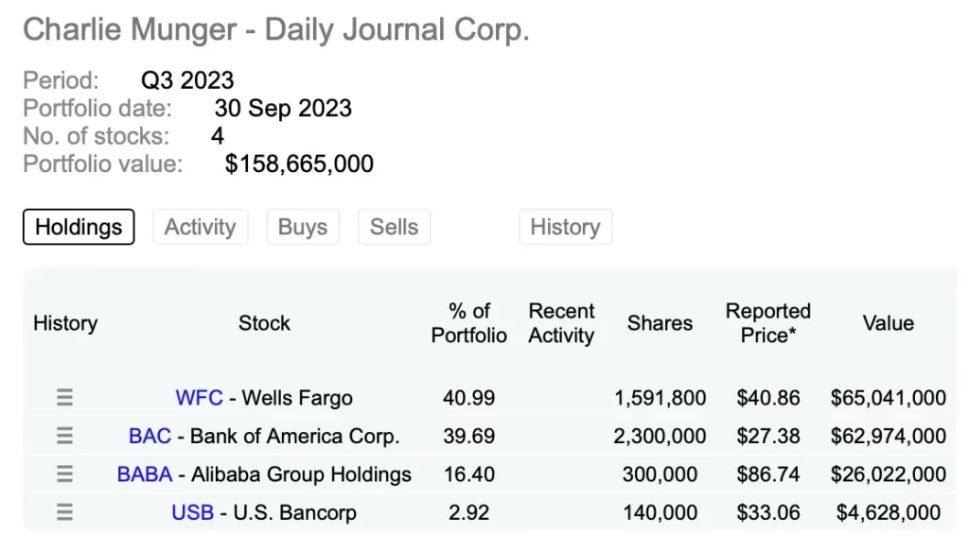The image size is (969, 551).
Task: Open history icon for Alibaba row
Action: click(64, 474)
